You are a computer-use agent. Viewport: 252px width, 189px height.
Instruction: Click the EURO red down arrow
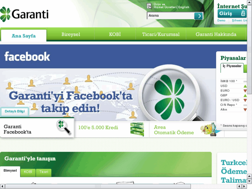(245, 91)
